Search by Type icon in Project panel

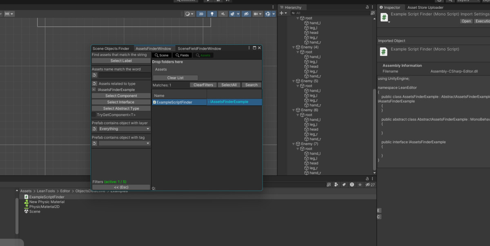pos(336,184)
